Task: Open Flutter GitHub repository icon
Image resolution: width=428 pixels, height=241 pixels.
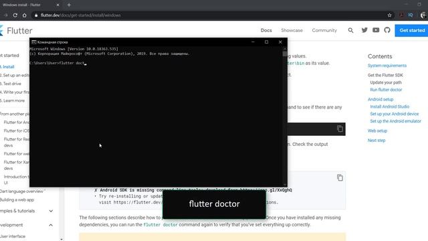Action: tap(387, 30)
